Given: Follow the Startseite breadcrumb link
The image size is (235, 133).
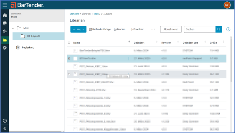Looking at the screenshot, I should click(x=75, y=14).
